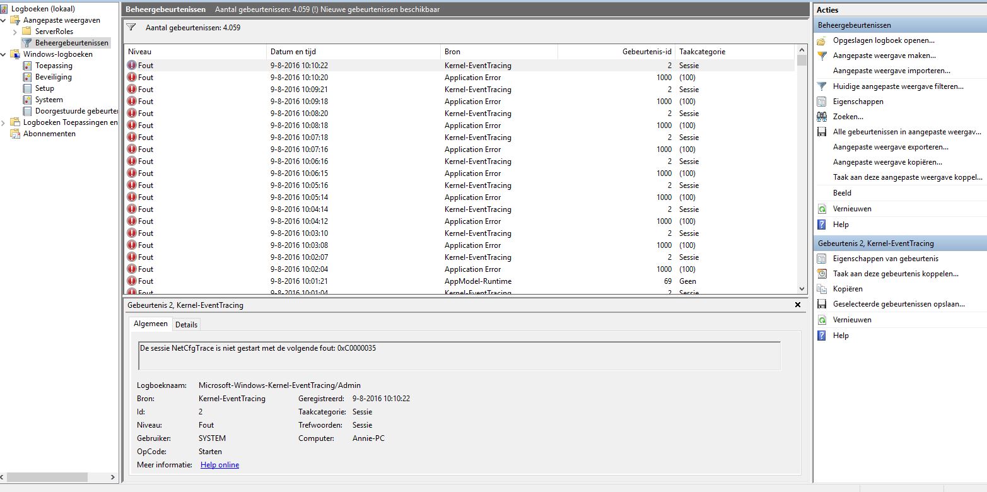Screen dimensions: 987x492
Task: Click the Beveiliging log icon
Action: coord(27,77)
